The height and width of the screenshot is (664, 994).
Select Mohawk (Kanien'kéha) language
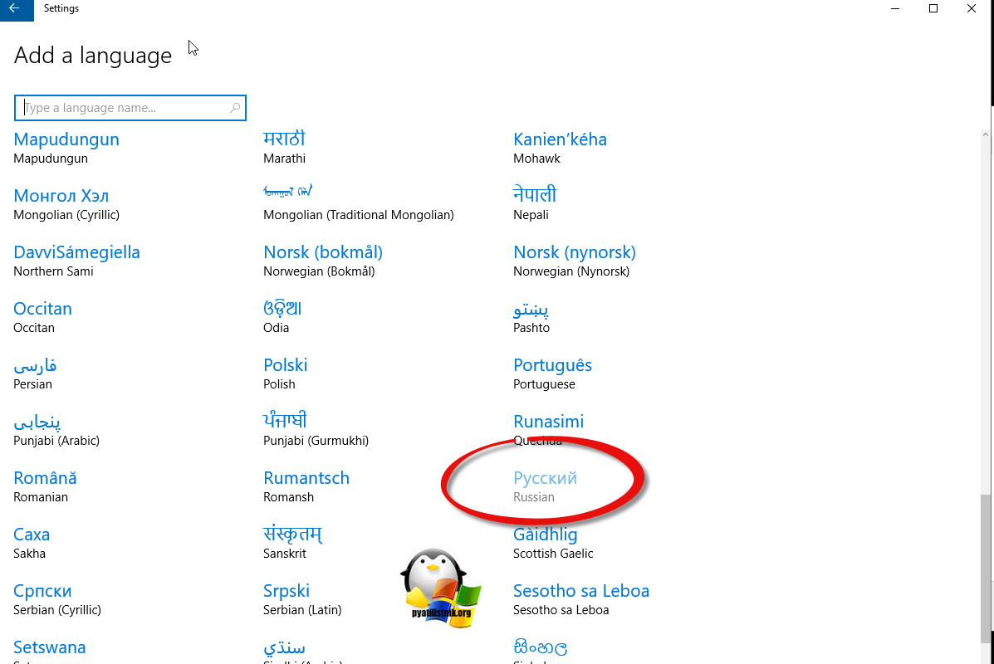[x=560, y=147]
